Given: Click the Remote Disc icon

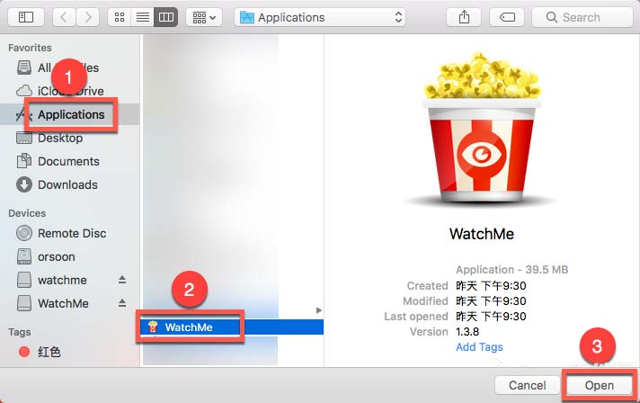Looking at the screenshot, I should pyautogui.click(x=24, y=233).
